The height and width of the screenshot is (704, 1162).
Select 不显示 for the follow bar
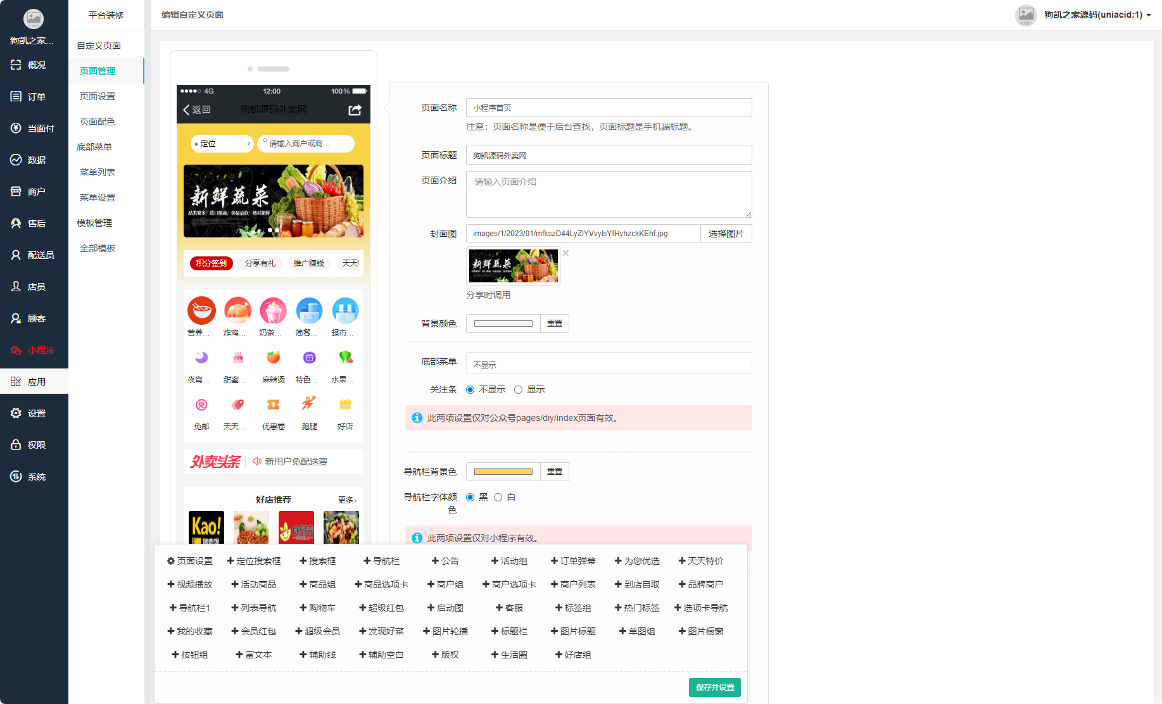[469, 389]
